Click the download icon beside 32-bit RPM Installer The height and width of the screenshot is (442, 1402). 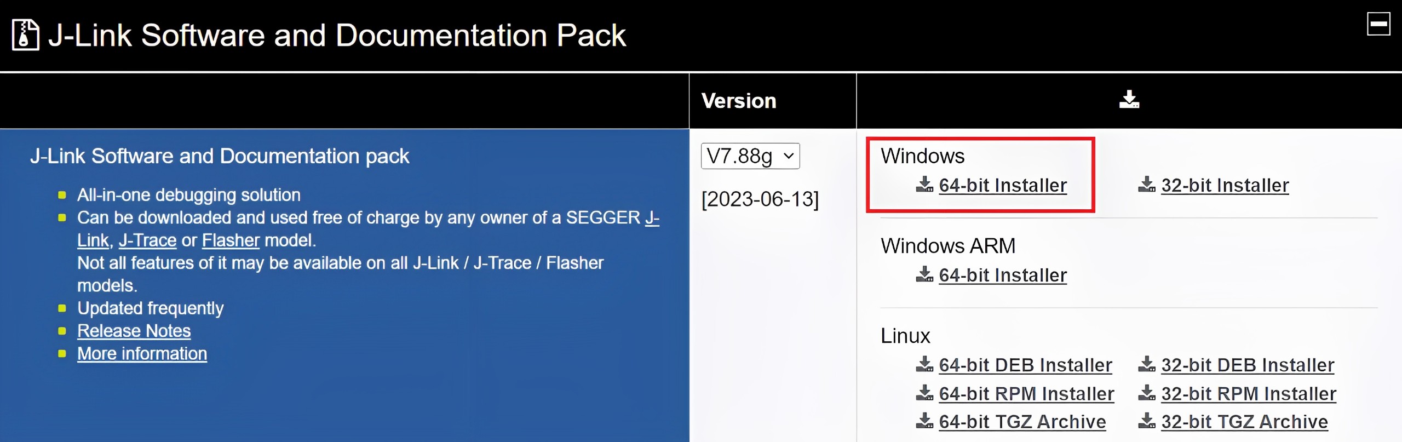click(1147, 393)
